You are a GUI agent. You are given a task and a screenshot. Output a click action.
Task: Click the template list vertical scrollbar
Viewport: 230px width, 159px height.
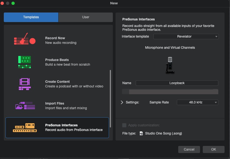tap(110, 99)
